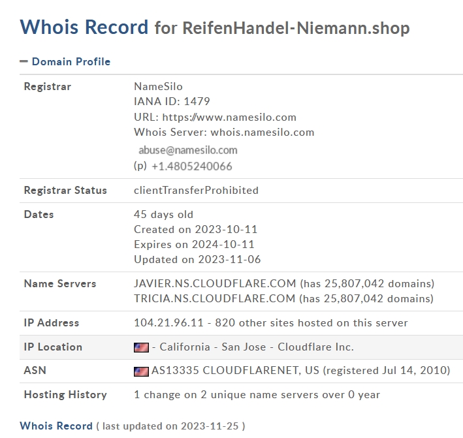Click the Hosting History label
The height and width of the screenshot is (438, 463).
click(x=65, y=395)
